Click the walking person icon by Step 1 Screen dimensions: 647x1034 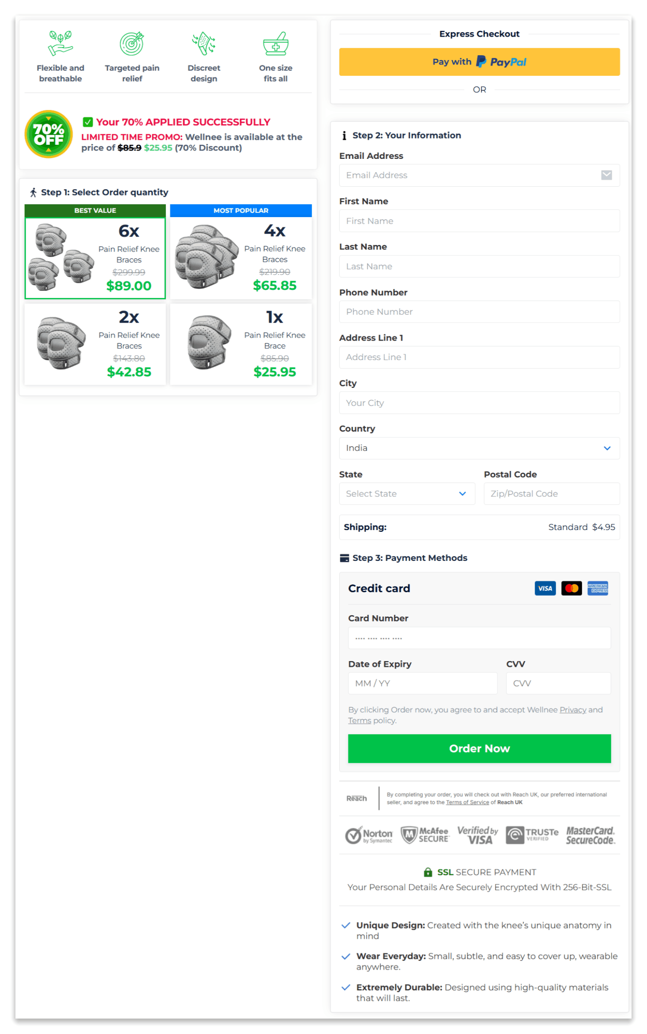[x=33, y=192]
